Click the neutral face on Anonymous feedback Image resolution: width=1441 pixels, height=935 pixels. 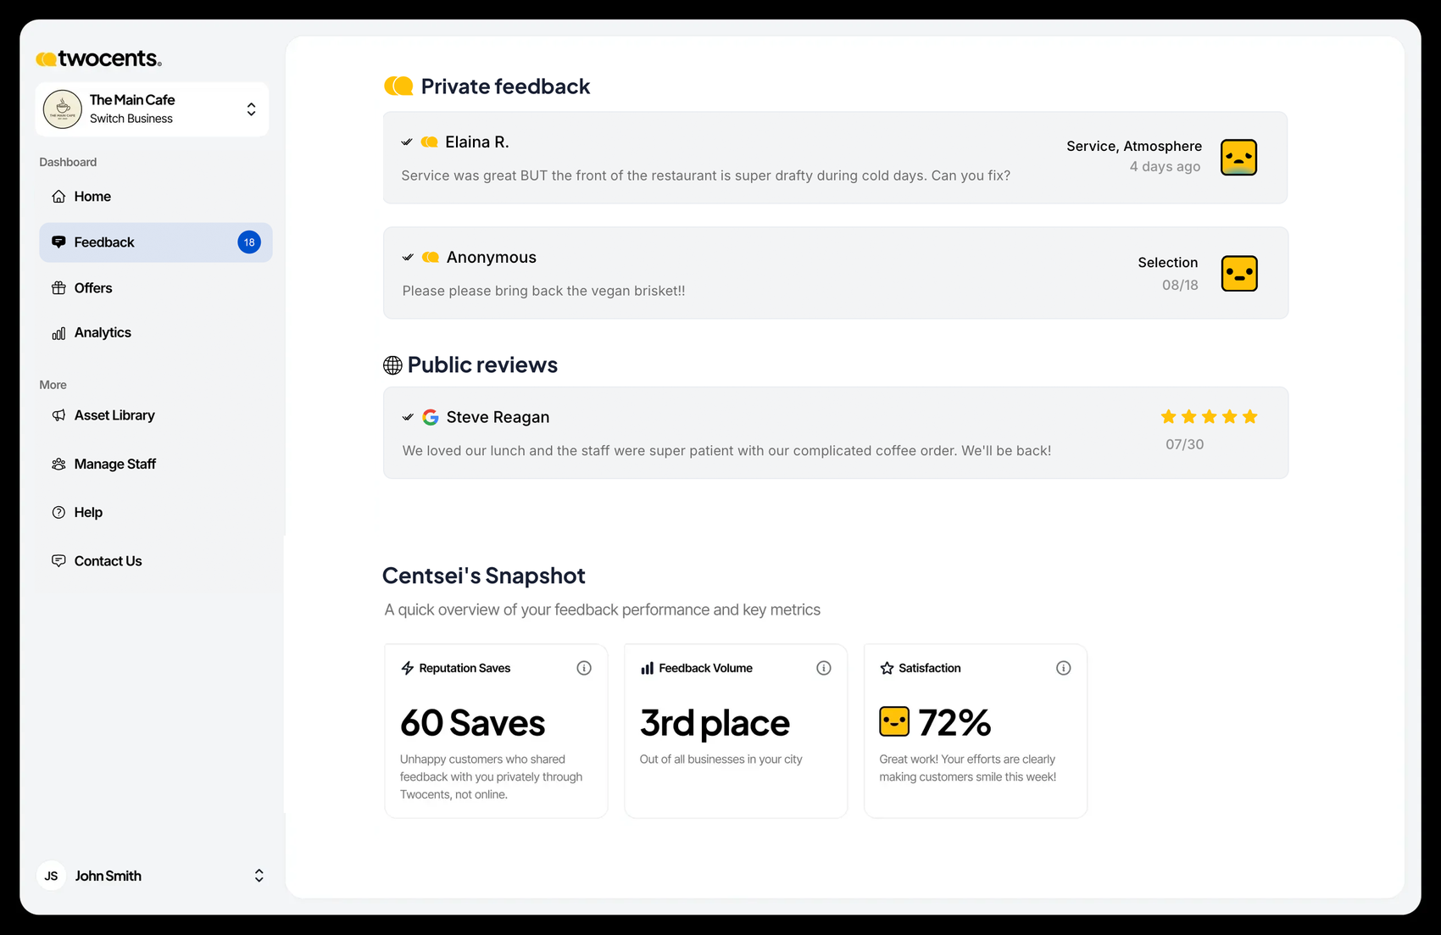(x=1239, y=274)
